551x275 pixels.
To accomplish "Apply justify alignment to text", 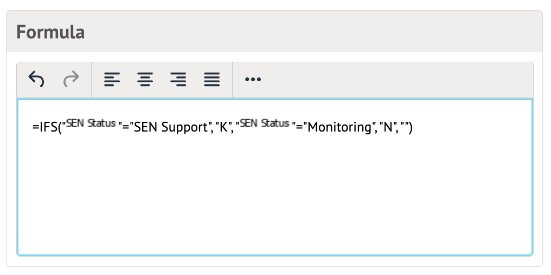I will click(212, 80).
